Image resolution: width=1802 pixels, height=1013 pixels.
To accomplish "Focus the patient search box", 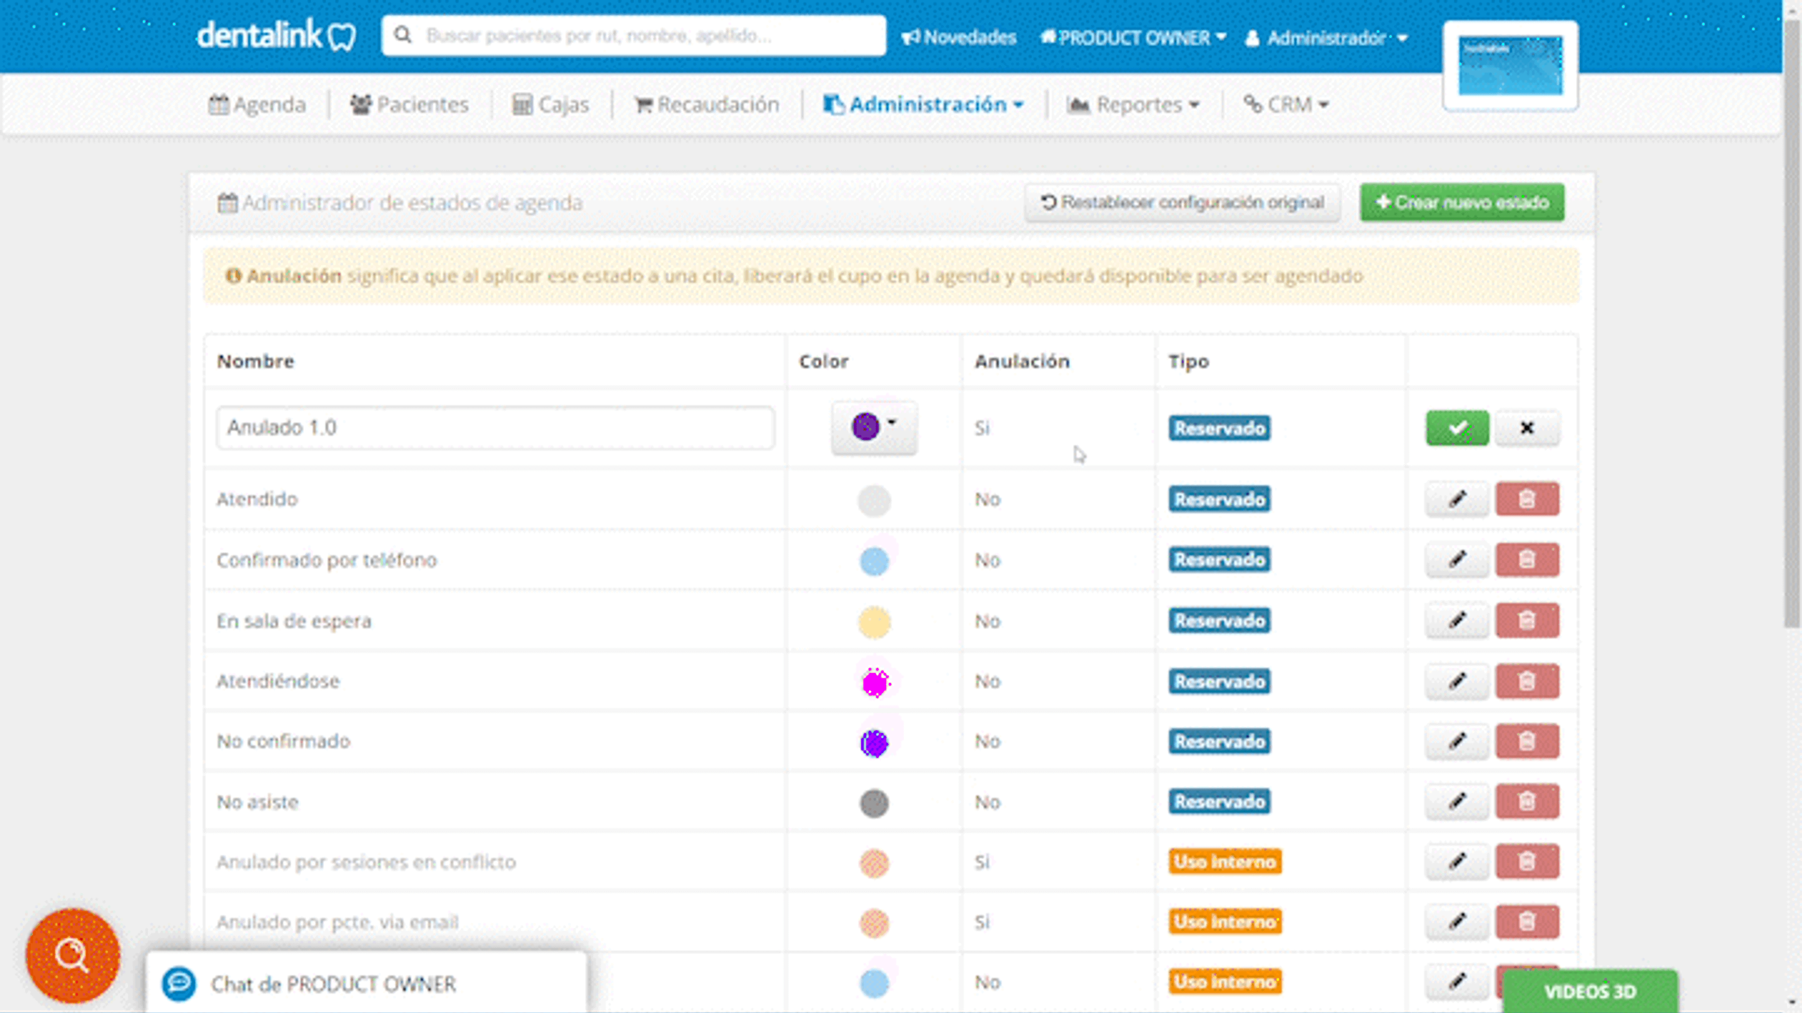I will point(634,36).
